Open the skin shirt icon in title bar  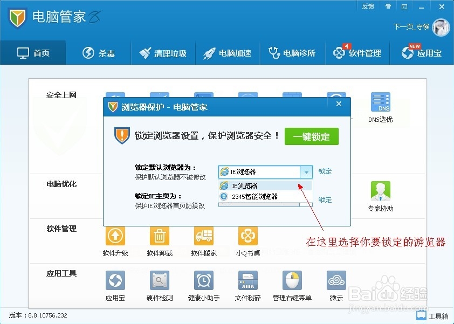click(388, 6)
